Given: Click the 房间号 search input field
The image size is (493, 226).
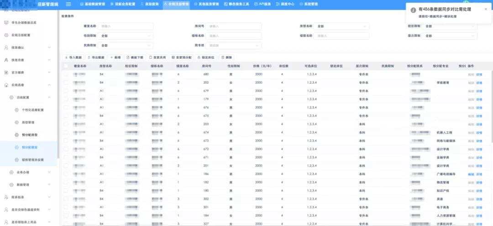Looking at the screenshot, I should 234,26.
